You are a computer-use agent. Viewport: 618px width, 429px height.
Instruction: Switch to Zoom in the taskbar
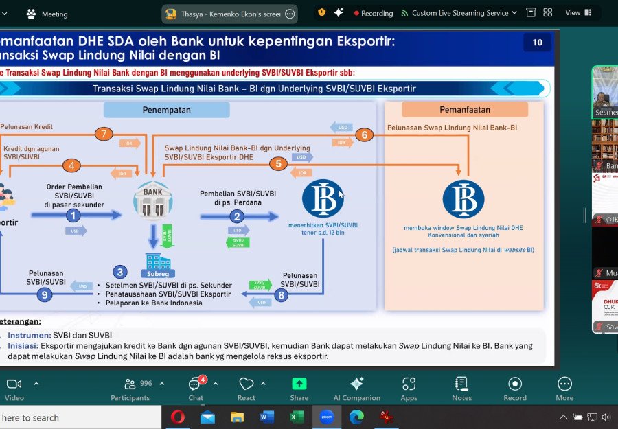(x=326, y=417)
